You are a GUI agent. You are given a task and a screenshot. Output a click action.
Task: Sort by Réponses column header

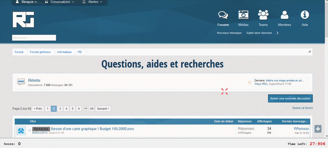pos(244,121)
